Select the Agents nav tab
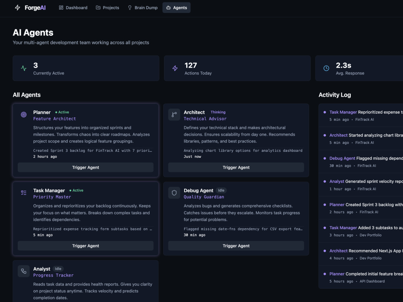Viewport: 403px width, 302px height. tap(177, 8)
